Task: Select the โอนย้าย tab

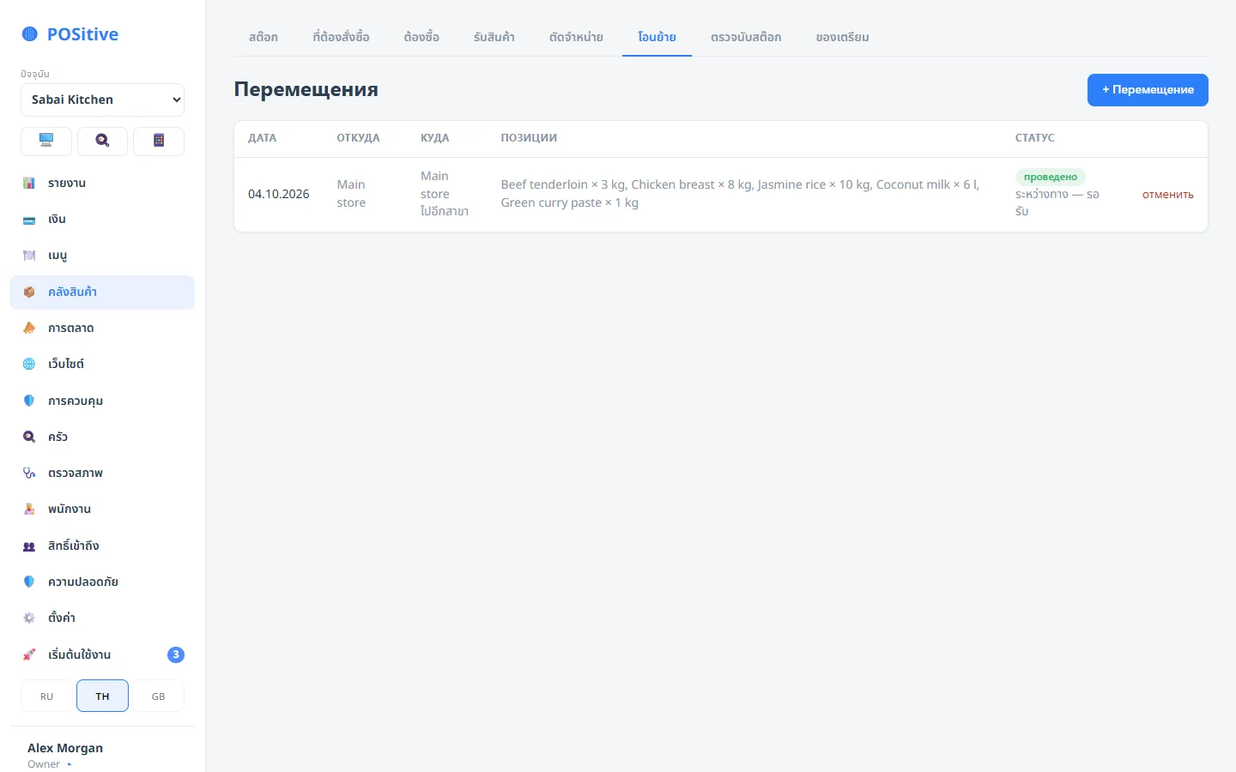Action: click(x=657, y=37)
